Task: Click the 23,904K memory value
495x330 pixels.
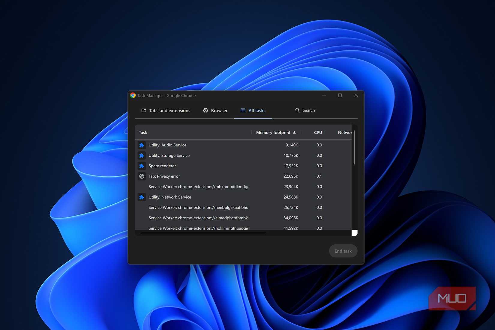Action: [291, 187]
